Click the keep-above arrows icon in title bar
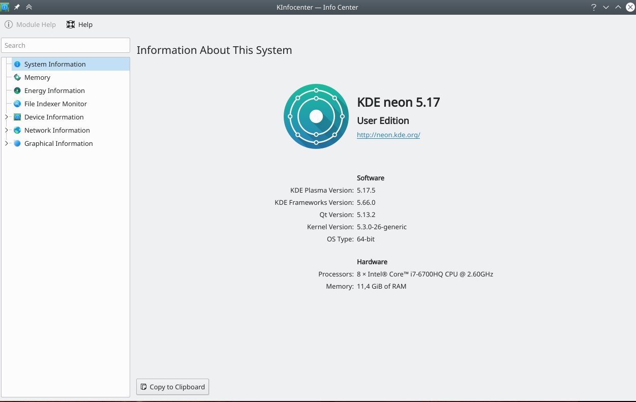This screenshot has height=402, width=636. [29, 7]
